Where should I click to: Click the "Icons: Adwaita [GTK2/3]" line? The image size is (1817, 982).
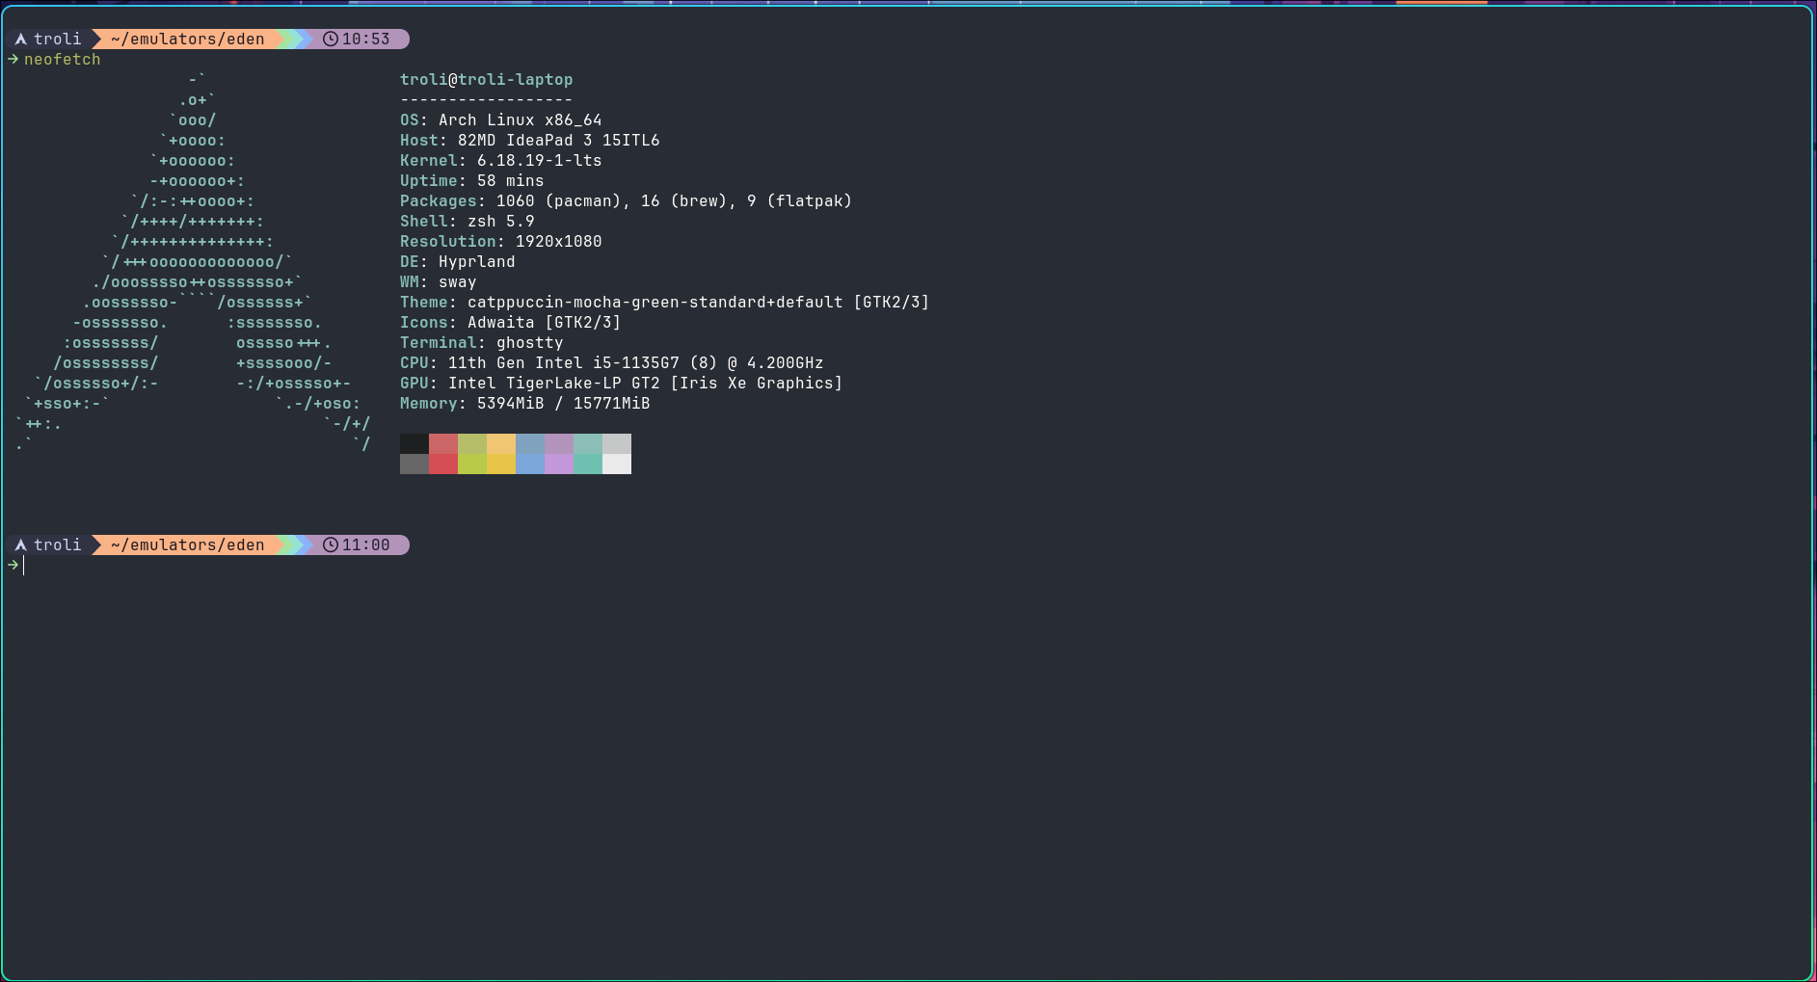511,323
